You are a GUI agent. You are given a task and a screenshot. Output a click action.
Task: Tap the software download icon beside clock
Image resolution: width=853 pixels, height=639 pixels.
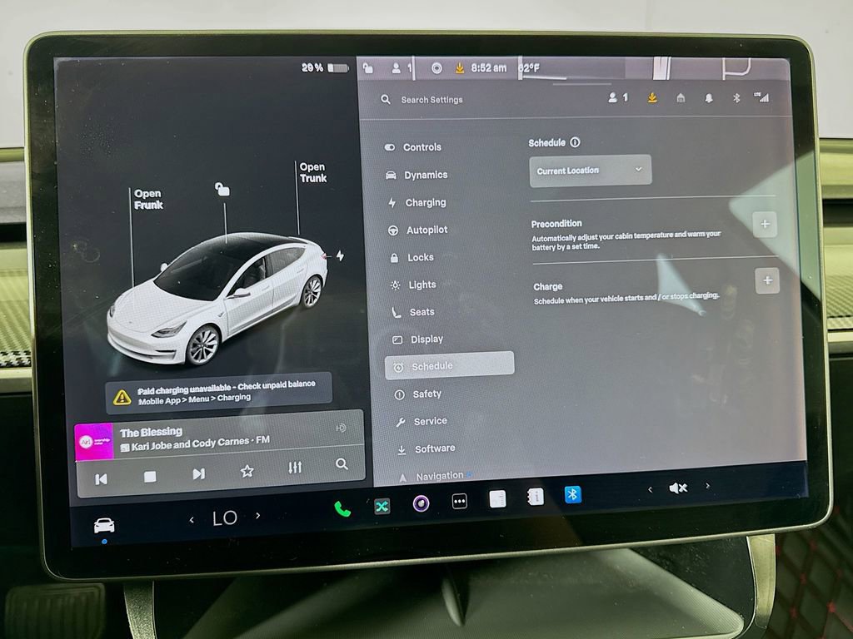click(460, 68)
